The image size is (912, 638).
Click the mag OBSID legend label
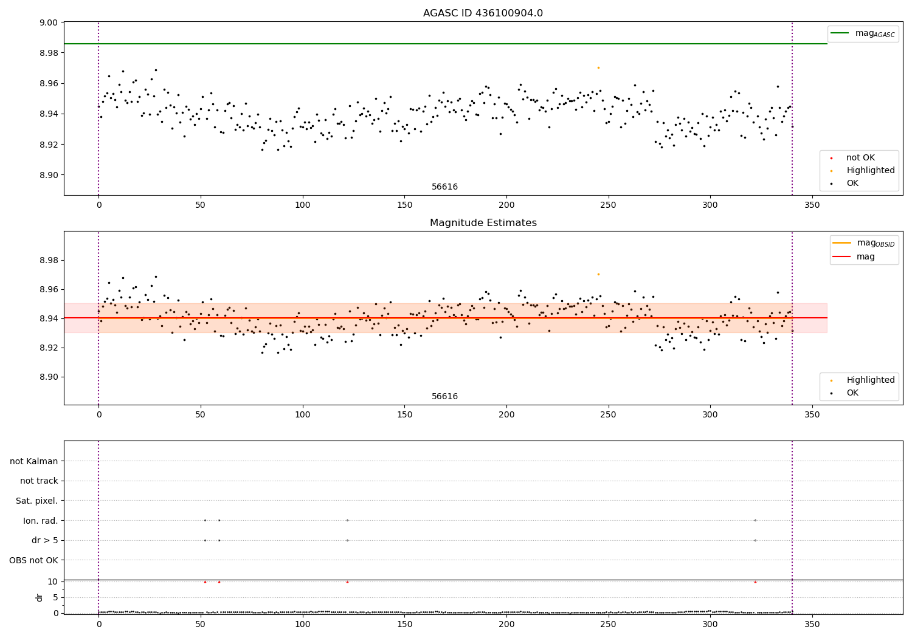pos(876,243)
